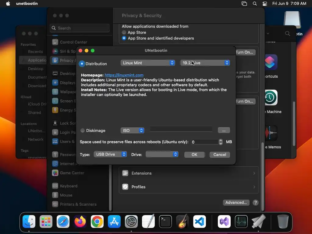Open Lock Screen settings icon

55,123
